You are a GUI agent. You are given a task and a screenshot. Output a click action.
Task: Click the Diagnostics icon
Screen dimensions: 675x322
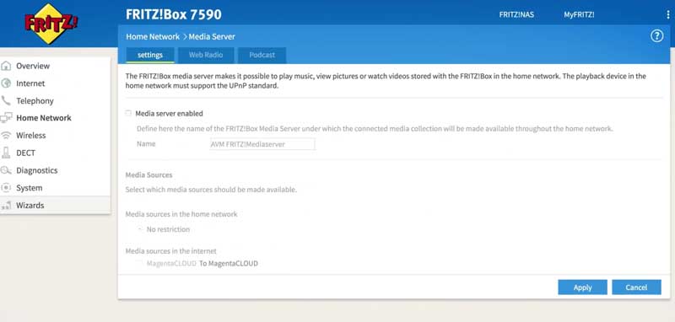tap(6, 170)
